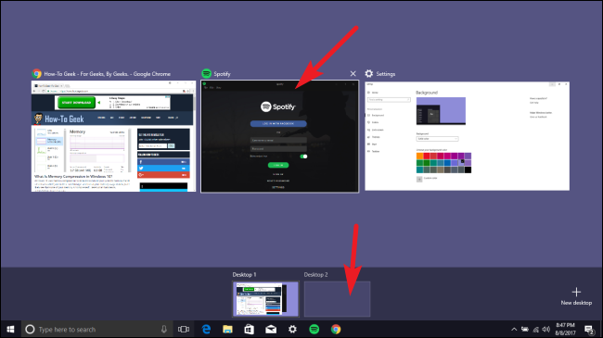603x338 pixels.
Task: Click the Start Download button in Chrome
Action: point(76,103)
